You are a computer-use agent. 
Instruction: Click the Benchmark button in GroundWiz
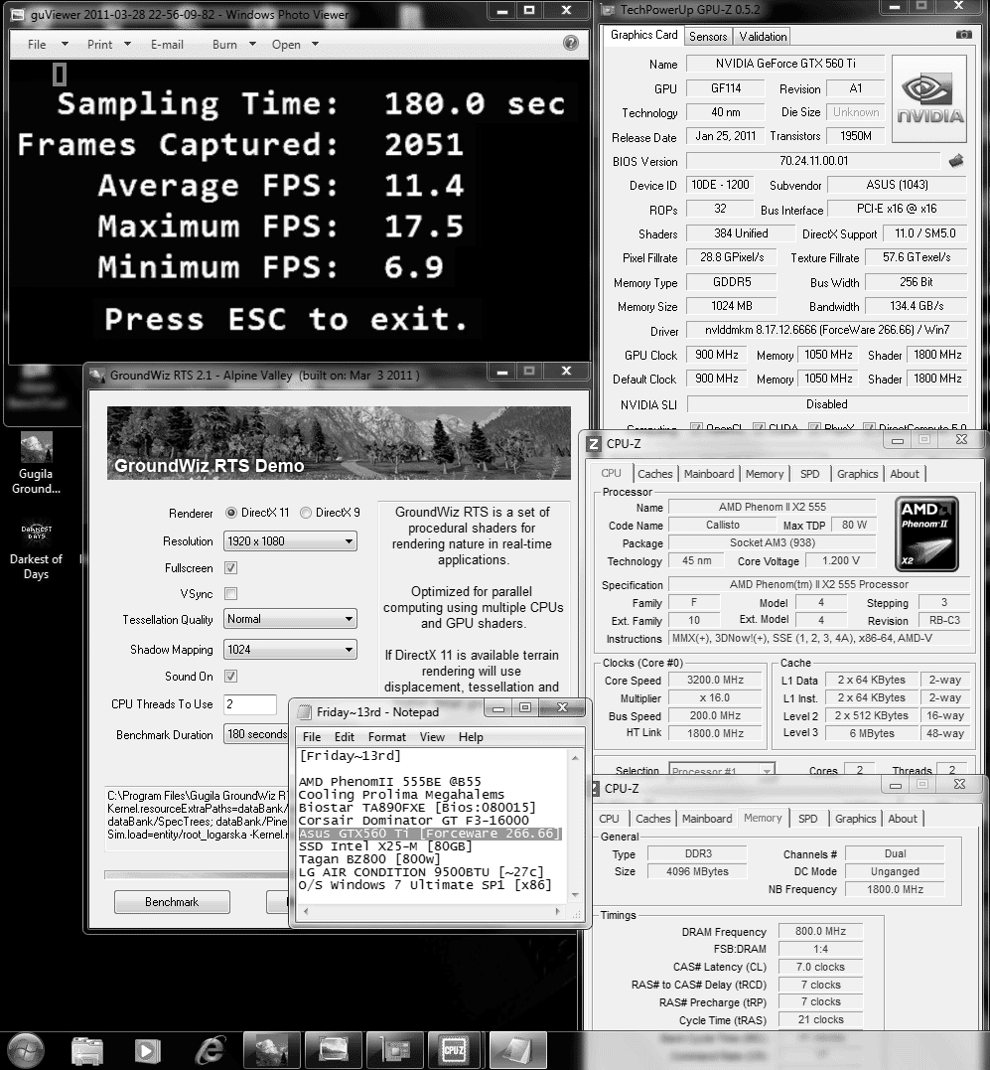pos(172,902)
